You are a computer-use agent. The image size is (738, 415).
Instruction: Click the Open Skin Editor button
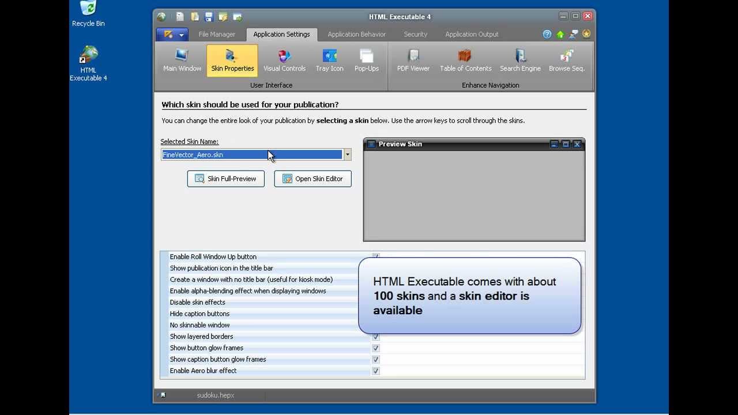[x=312, y=179]
